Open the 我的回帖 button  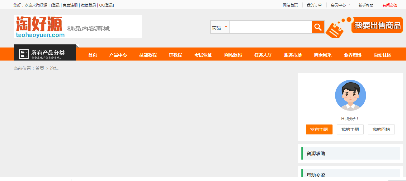[x=381, y=129]
